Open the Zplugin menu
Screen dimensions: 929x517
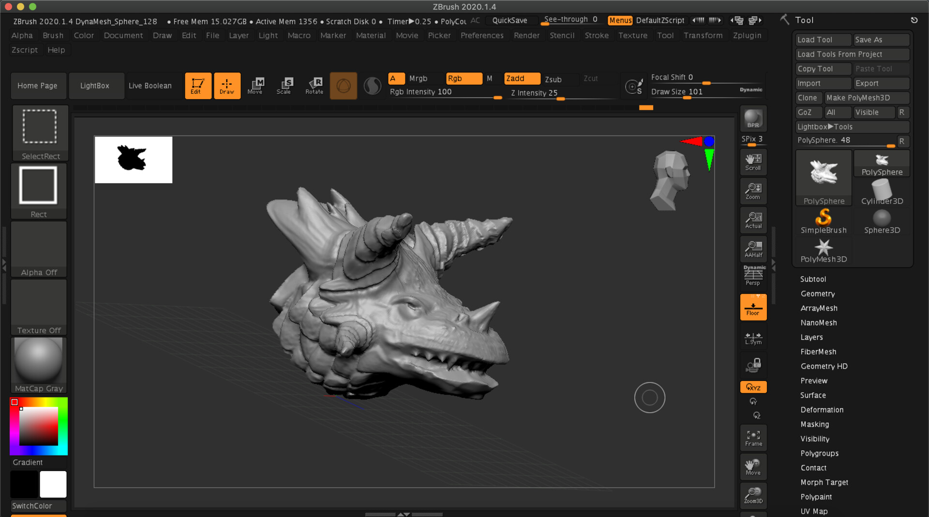[747, 35]
